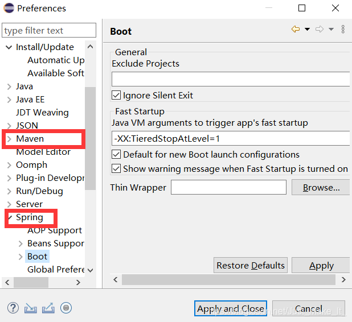Click Boot page scrollbar left arrow

116,279
